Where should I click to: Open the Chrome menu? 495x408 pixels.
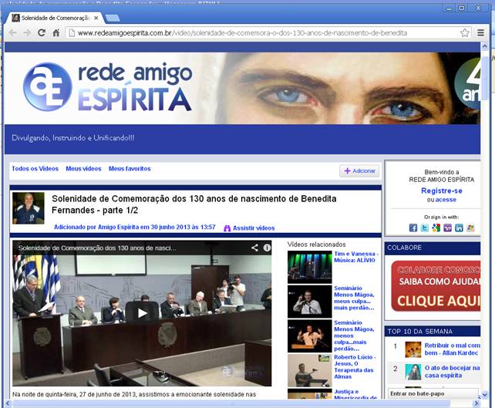[x=480, y=32]
